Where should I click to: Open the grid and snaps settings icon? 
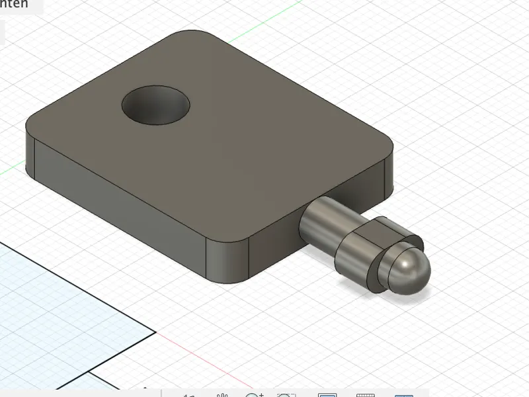366,395
